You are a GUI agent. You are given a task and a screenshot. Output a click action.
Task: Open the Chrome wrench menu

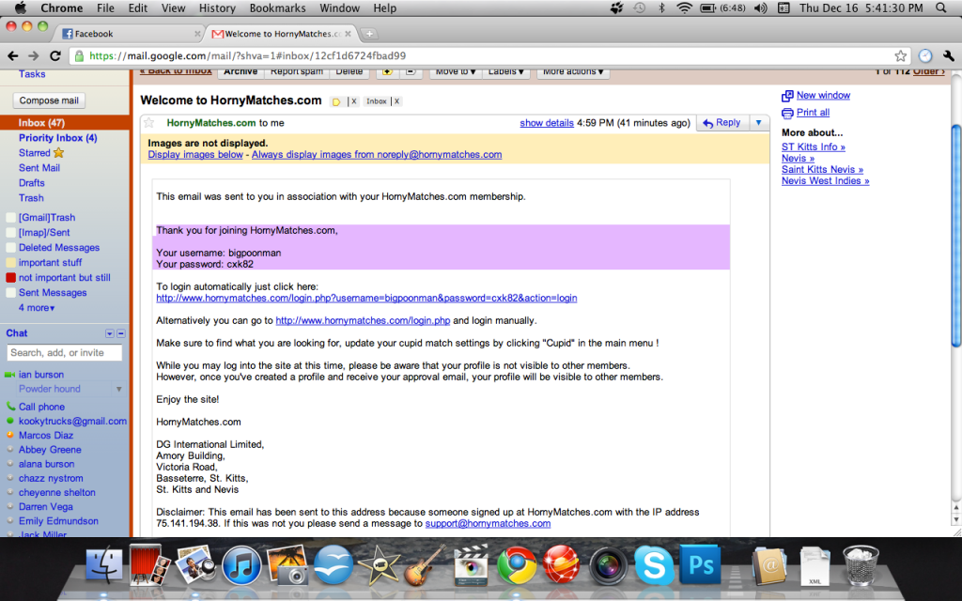pos(949,55)
